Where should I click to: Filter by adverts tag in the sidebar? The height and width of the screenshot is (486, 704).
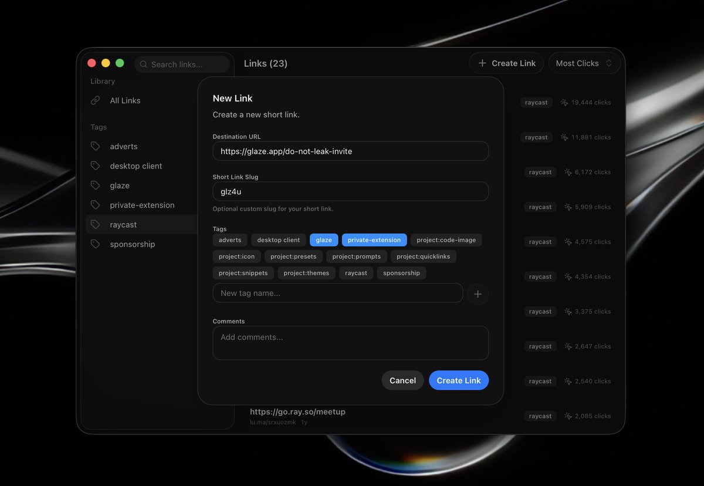(143, 146)
